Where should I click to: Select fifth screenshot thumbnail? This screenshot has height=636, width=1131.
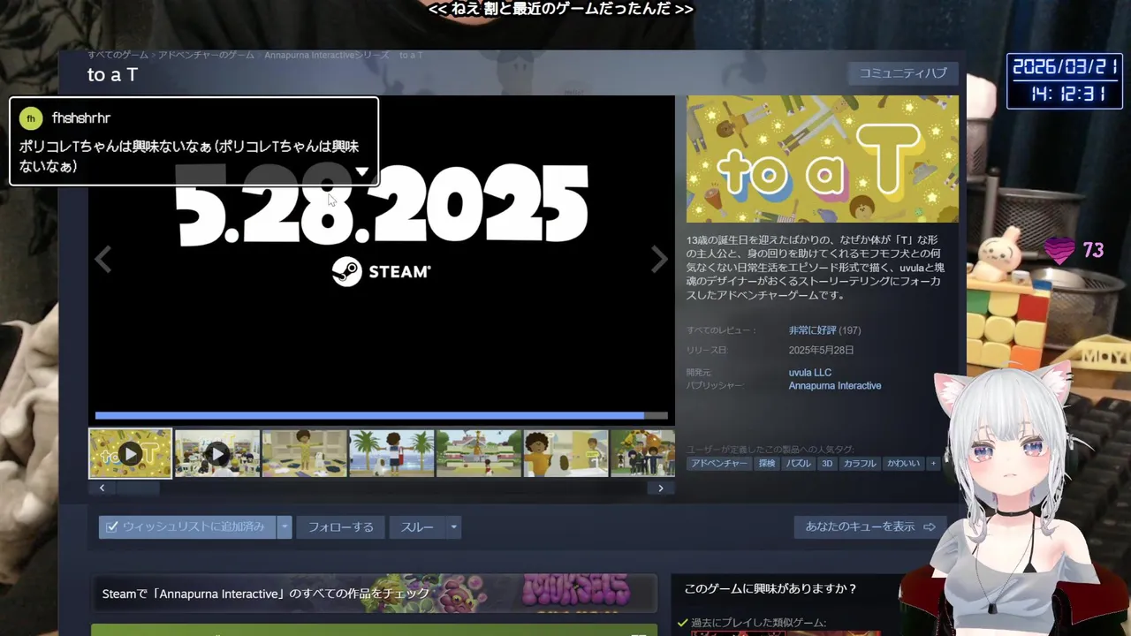coord(478,453)
